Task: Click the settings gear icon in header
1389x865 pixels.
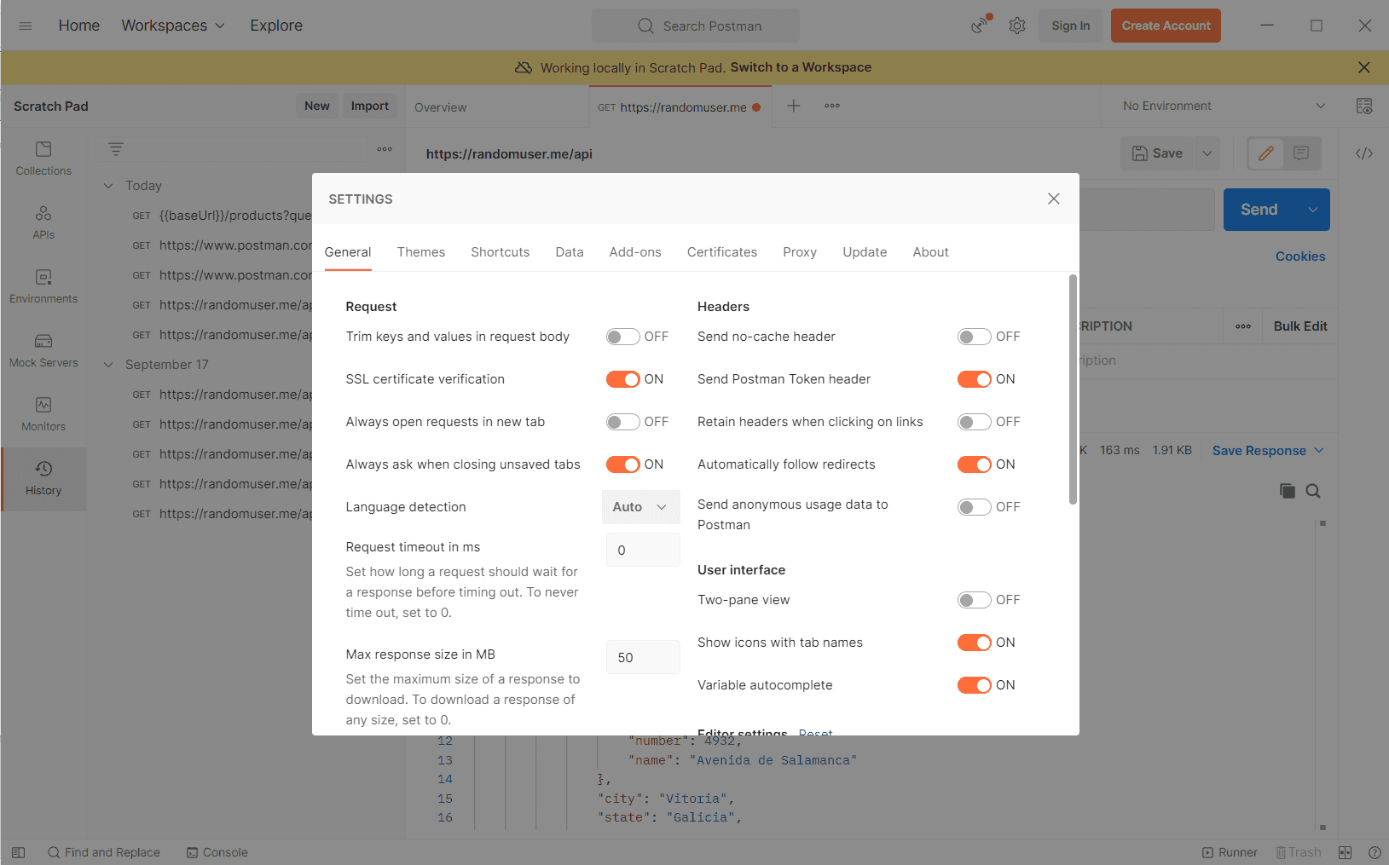Action: pos(1016,26)
